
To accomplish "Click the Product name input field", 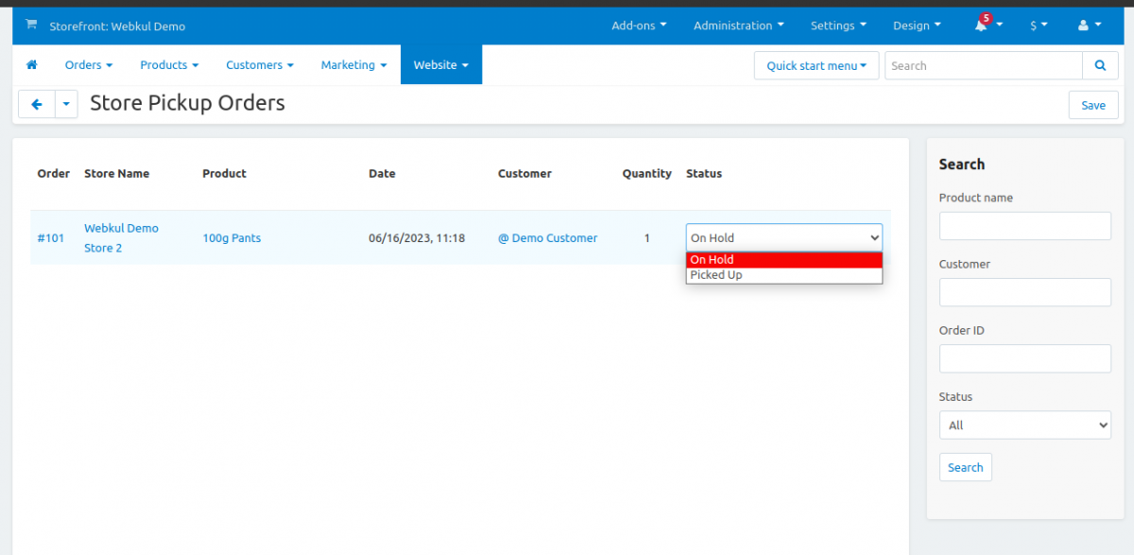I will [1024, 226].
